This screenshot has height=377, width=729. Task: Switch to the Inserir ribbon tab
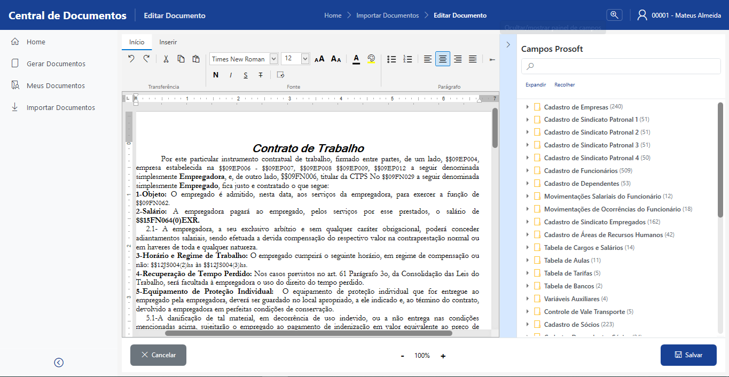coord(168,42)
